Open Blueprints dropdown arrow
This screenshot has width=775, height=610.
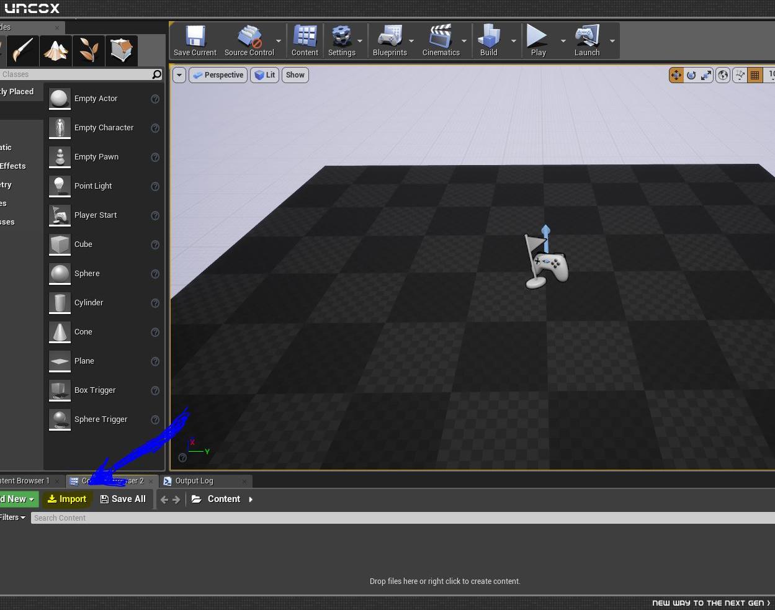click(x=411, y=41)
